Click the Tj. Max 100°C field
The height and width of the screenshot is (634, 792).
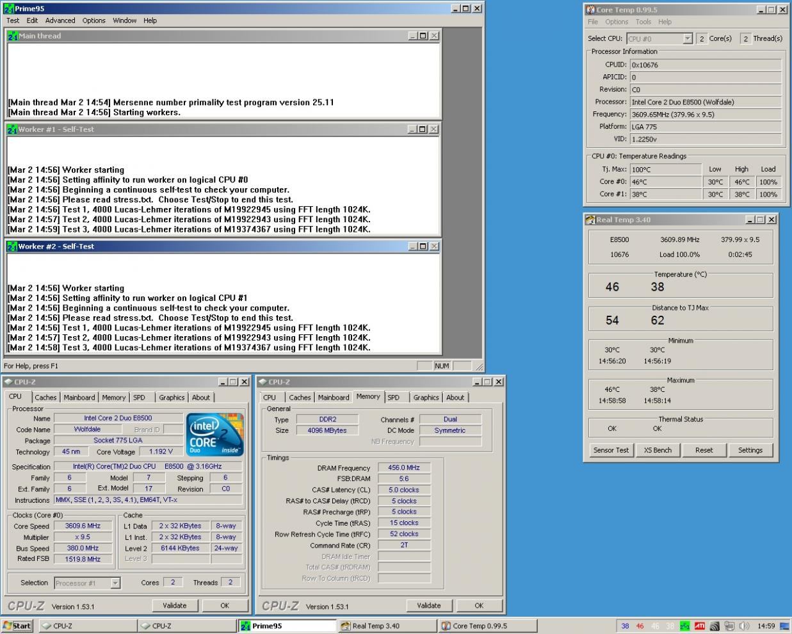click(x=665, y=170)
